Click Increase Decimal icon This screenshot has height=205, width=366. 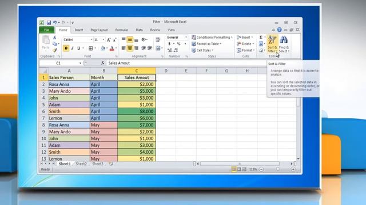(170, 50)
